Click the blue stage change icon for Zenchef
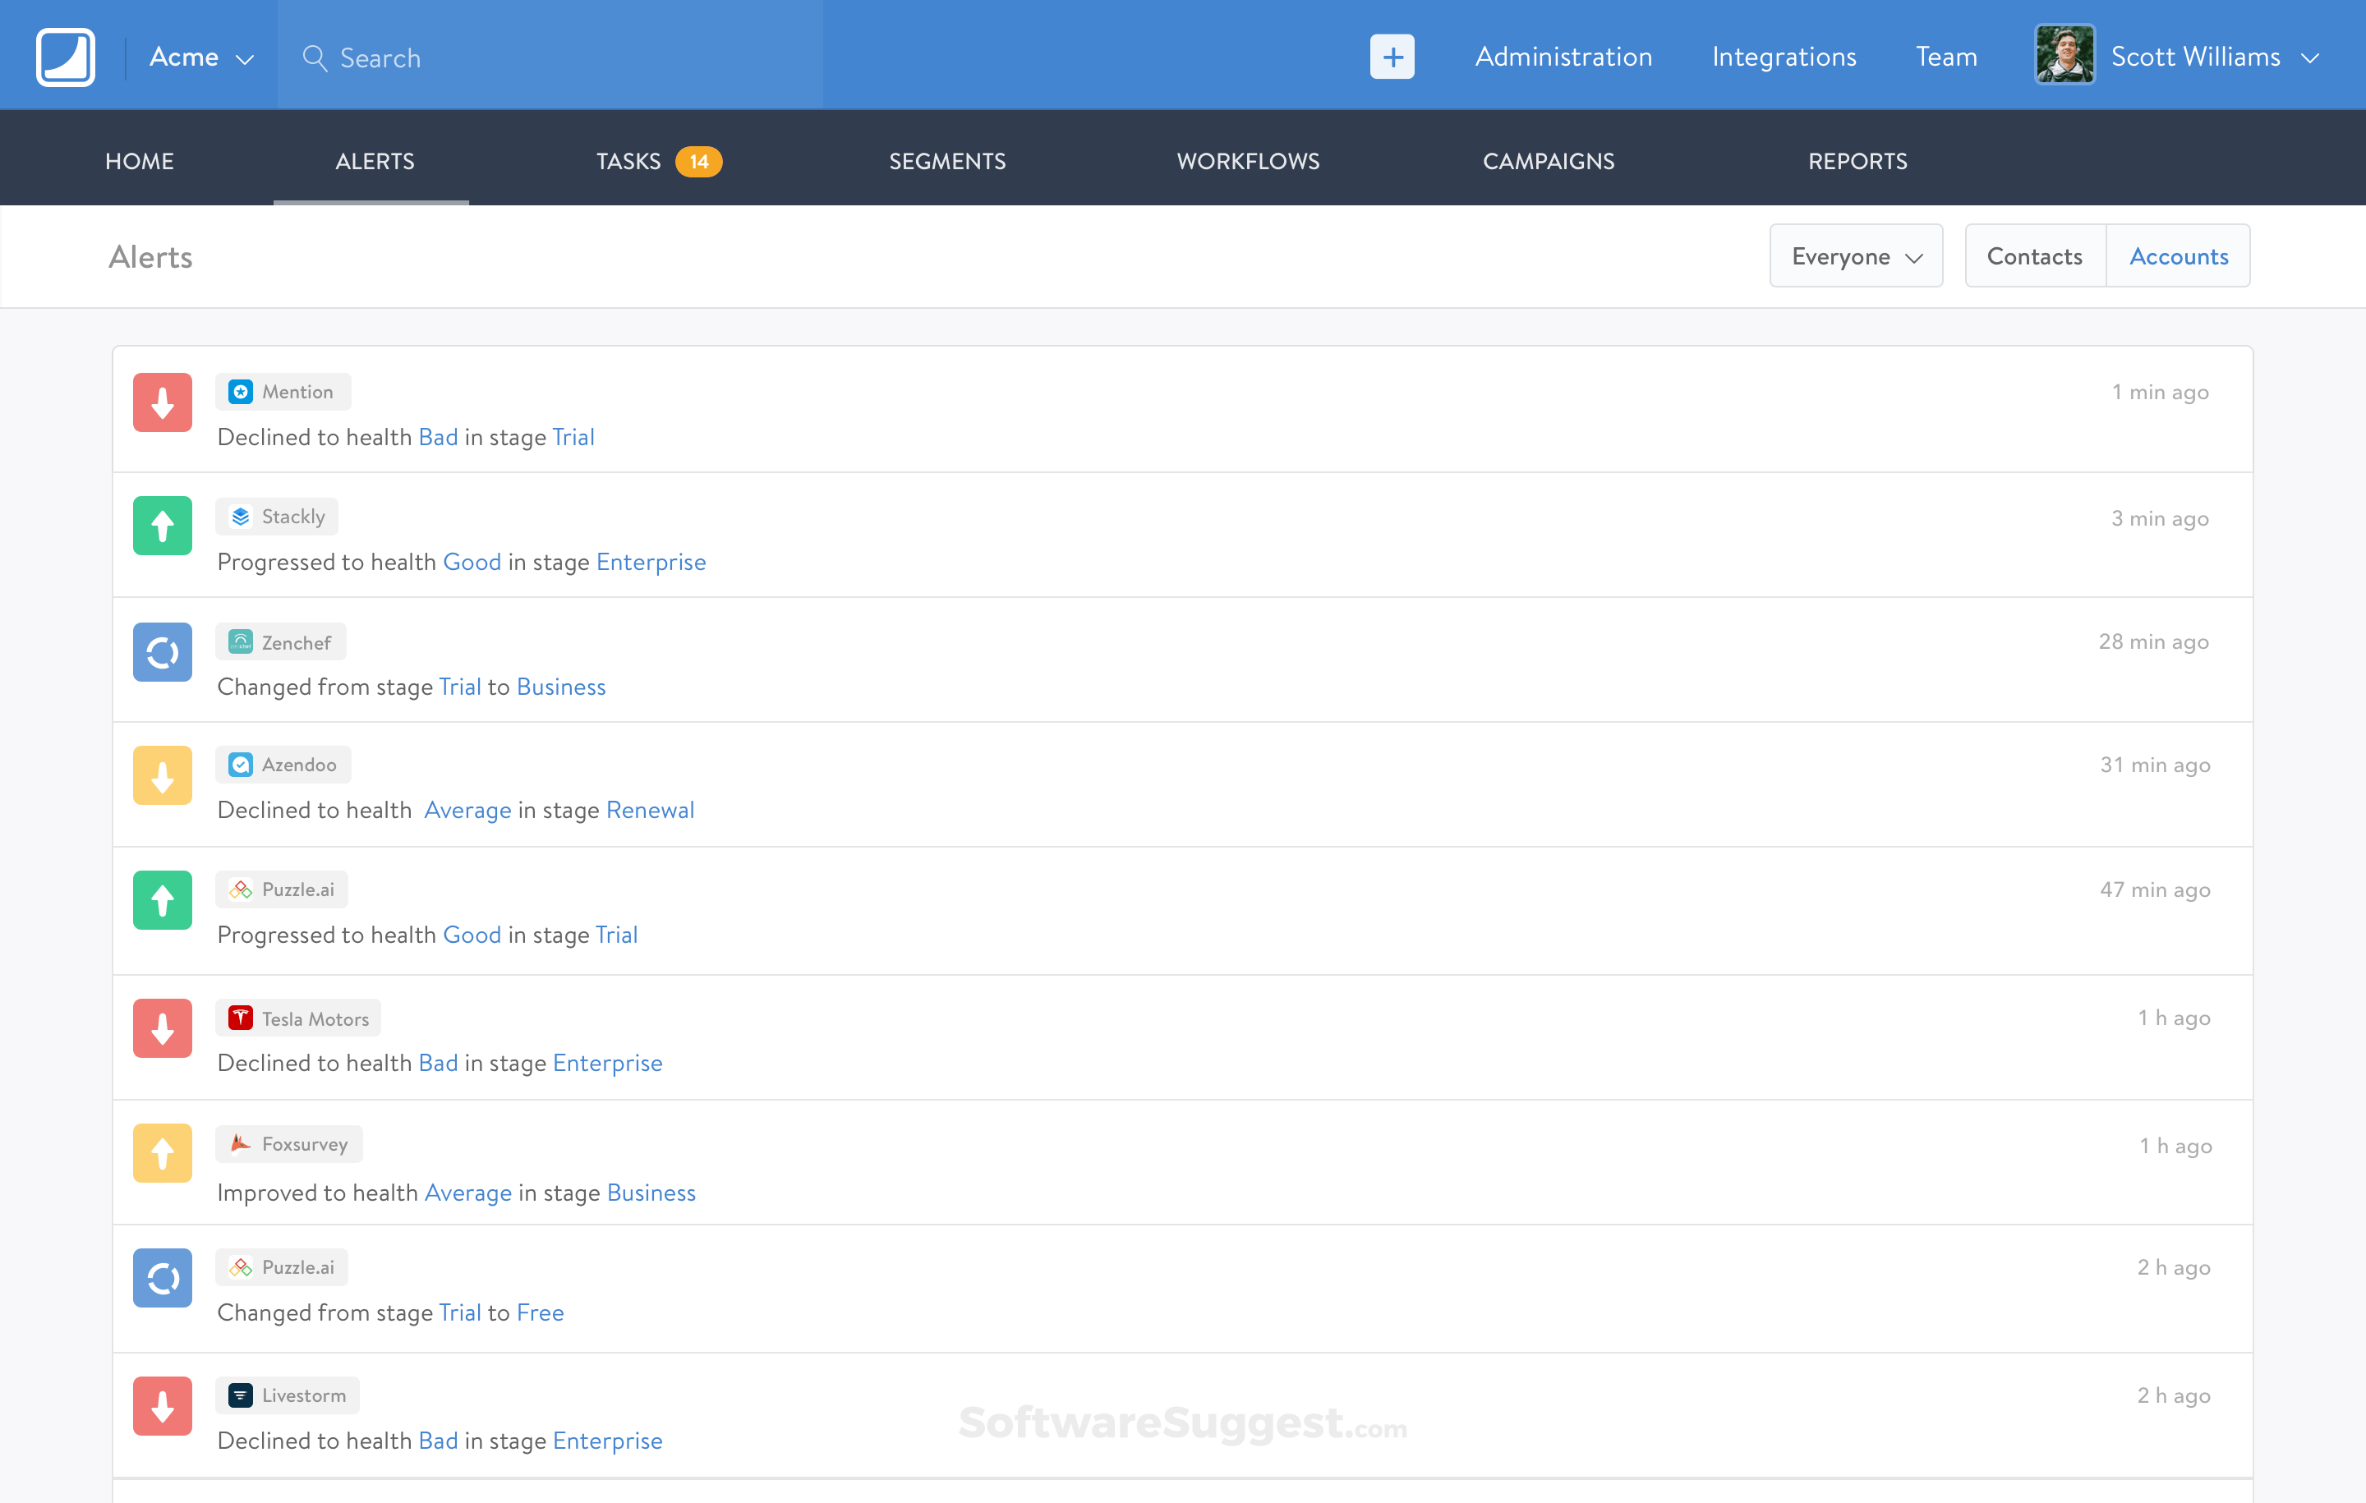This screenshot has width=2366, height=1503. [x=162, y=652]
